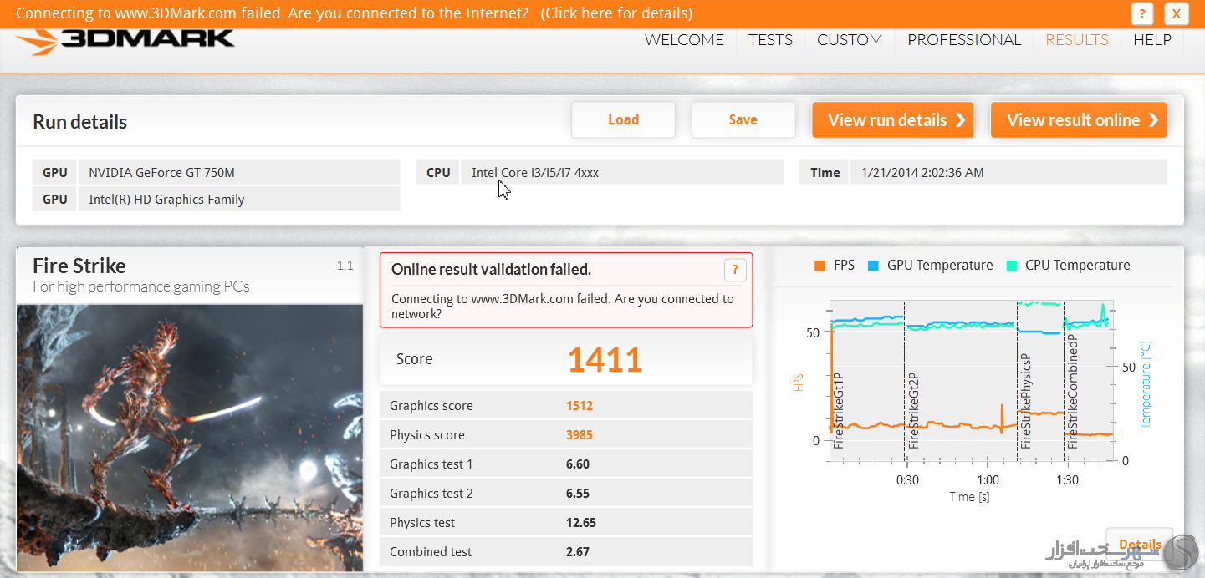Click the 3DMark logo
Image resolution: width=1205 pixels, height=578 pixels.
(x=125, y=40)
